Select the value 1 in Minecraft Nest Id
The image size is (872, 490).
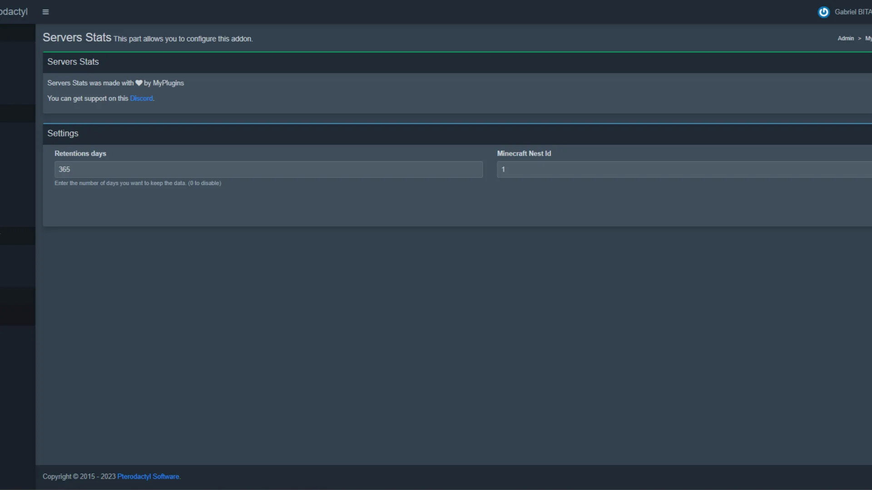pos(503,169)
